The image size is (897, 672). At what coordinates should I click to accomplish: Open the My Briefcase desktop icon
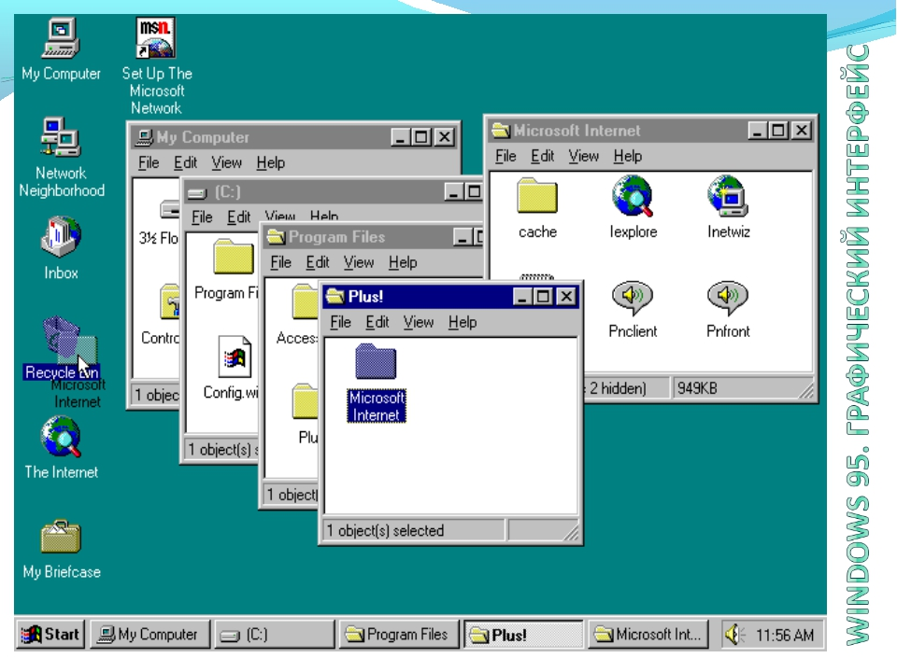tap(62, 549)
